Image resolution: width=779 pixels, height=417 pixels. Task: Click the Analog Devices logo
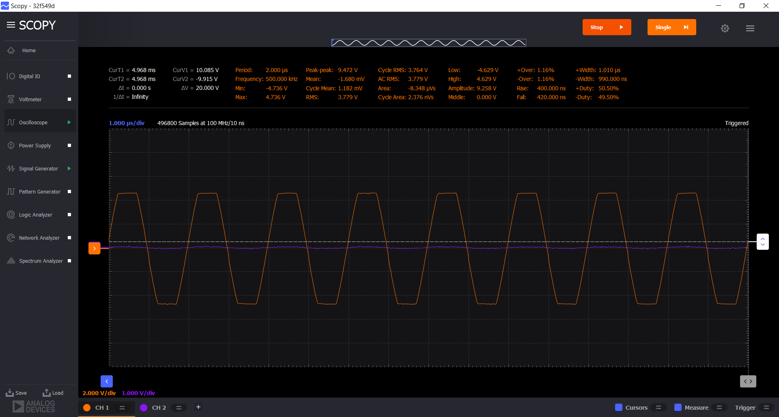coord(34,406)
